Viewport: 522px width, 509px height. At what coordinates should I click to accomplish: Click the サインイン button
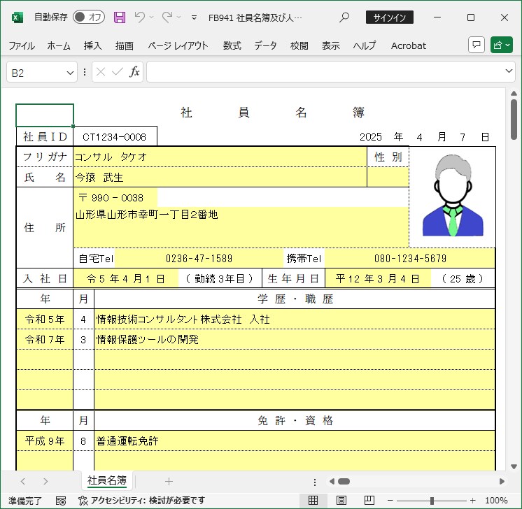tap(390, 17)
